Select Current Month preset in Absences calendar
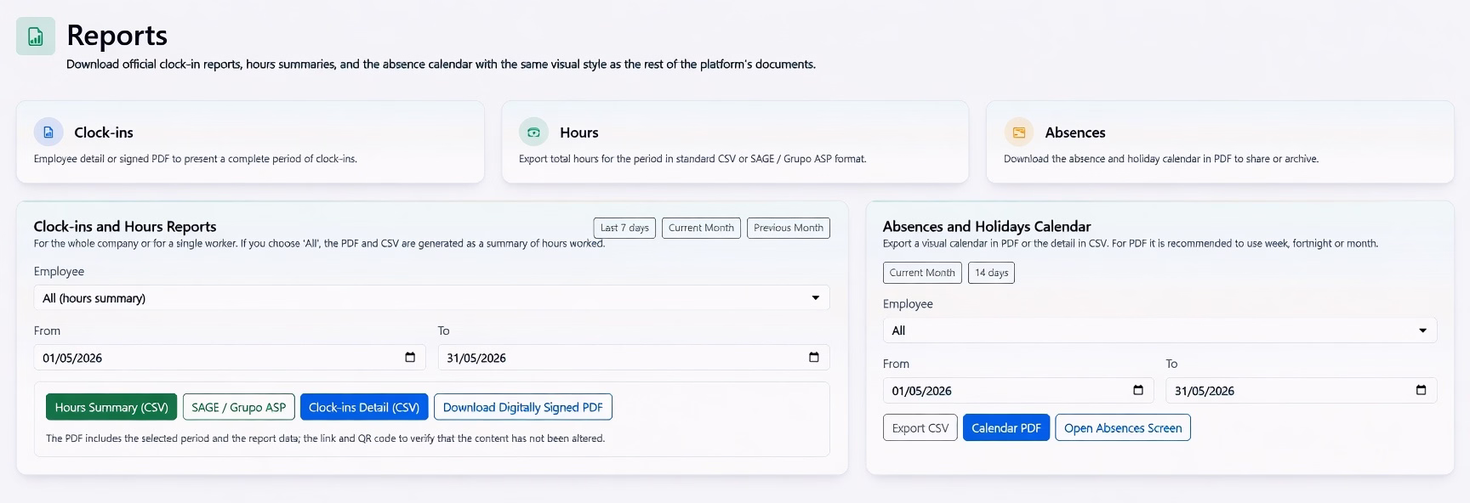Viewport: 1470px width, 503px height. coord(922,273)
